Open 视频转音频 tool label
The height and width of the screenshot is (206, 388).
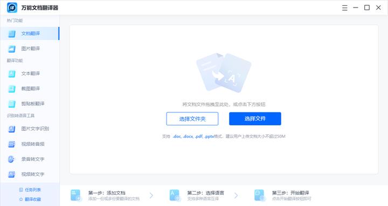33,144
